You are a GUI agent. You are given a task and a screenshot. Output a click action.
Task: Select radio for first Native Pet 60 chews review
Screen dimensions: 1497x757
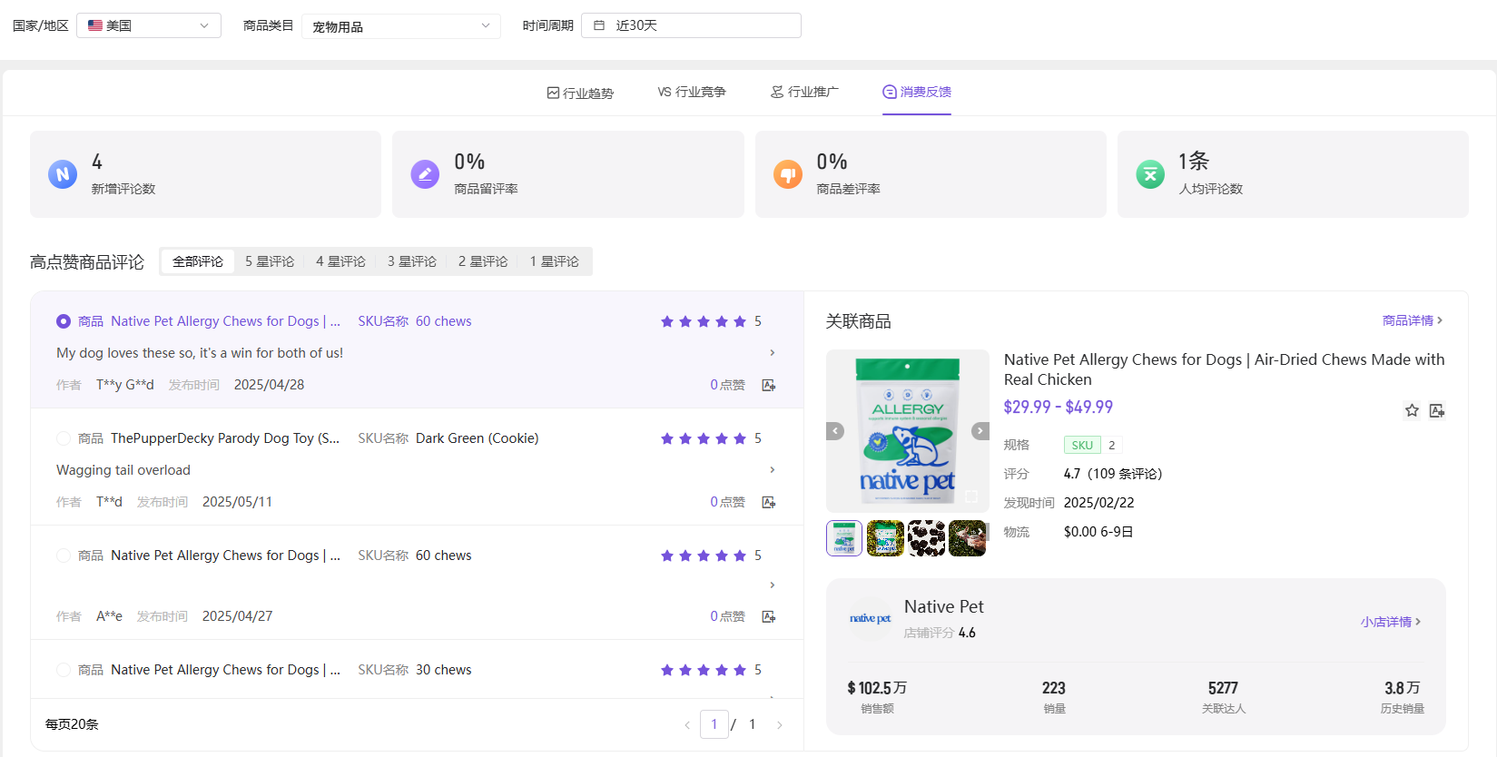(x=64, y=321)
